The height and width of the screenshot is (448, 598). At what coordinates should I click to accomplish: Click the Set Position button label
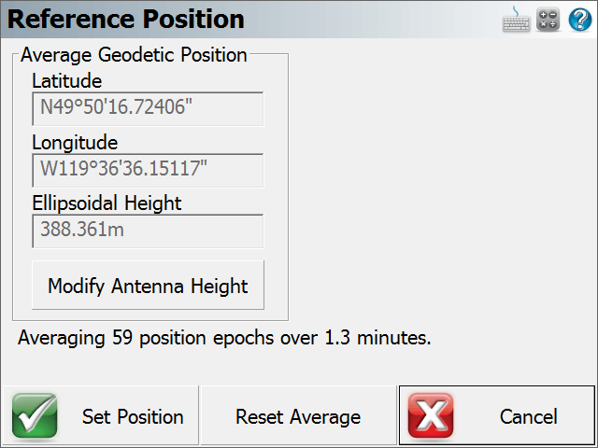(133, 416)
